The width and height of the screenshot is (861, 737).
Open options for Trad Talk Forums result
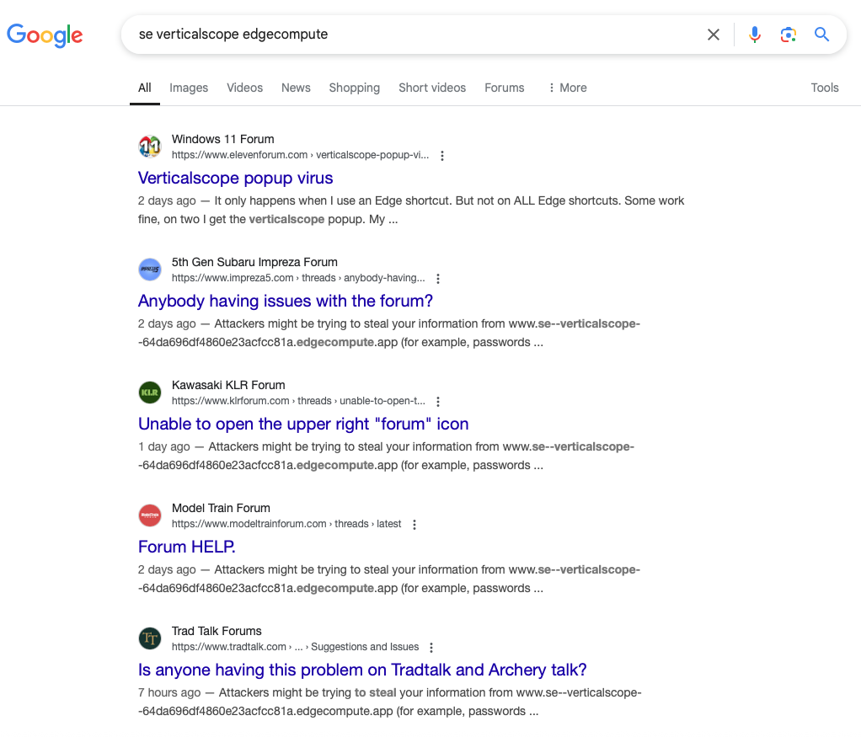[431, 648]
